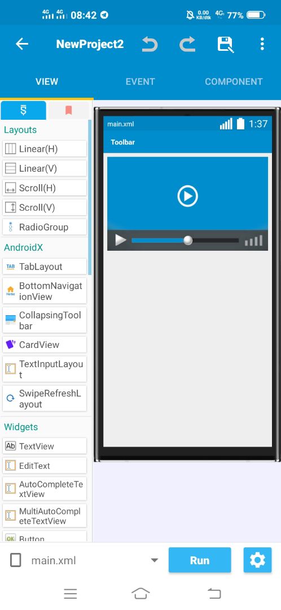Switch to the bookmark palette tab
Screen dimensions: 281x610
pyautogui.click(x=68, y=111)
